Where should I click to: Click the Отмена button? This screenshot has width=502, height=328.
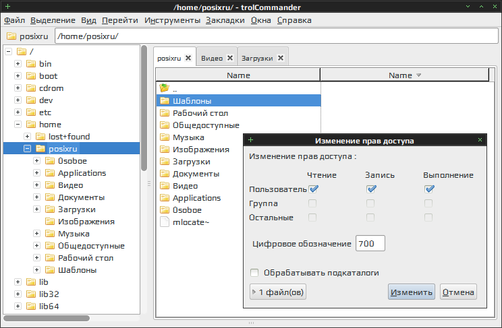[x=458, y=292]
